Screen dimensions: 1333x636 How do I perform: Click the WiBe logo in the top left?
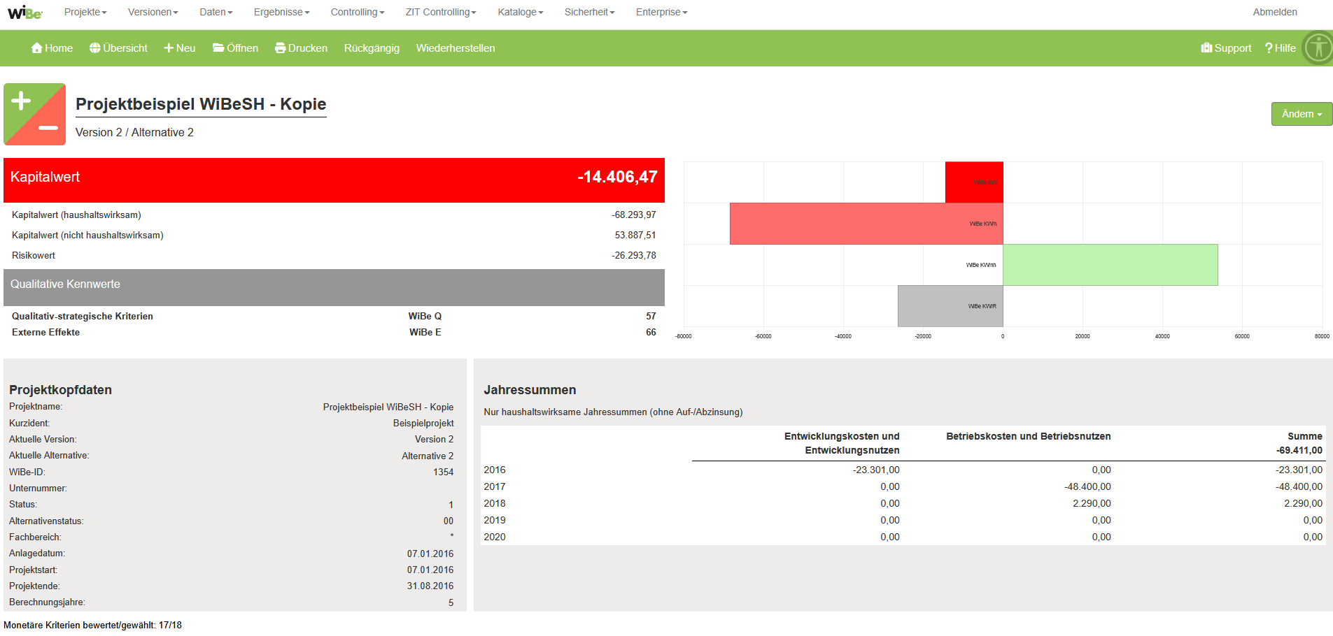[x=24, y=13]
